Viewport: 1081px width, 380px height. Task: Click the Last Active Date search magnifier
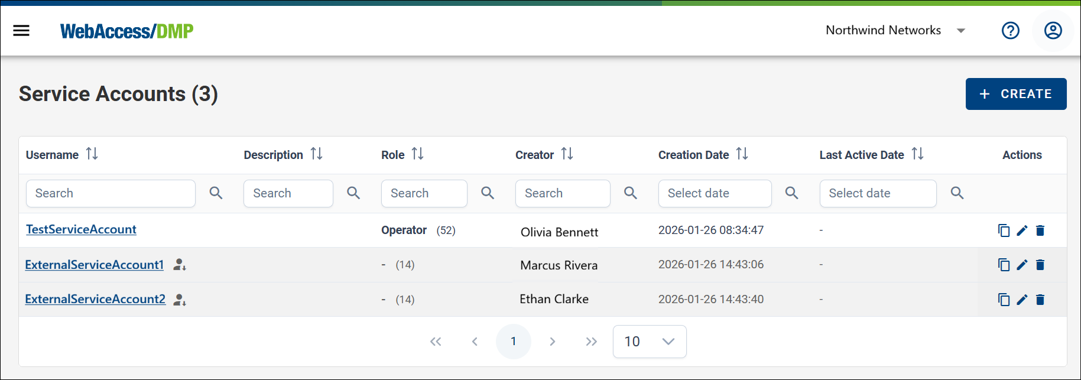point(957,193)
